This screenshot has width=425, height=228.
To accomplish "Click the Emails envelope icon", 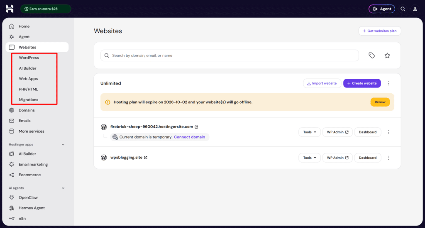I will coord(12,121).
